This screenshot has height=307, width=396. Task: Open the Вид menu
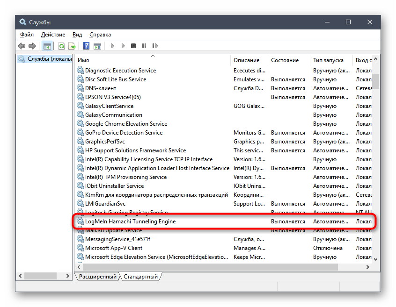pos(77,35)
